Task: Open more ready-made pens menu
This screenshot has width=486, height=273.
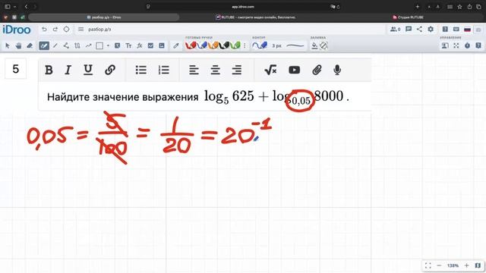Action: pos(245,45)
